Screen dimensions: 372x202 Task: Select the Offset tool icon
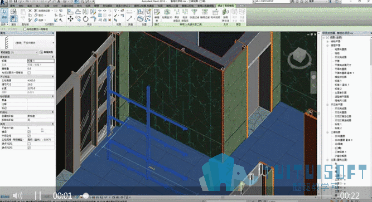78,12
